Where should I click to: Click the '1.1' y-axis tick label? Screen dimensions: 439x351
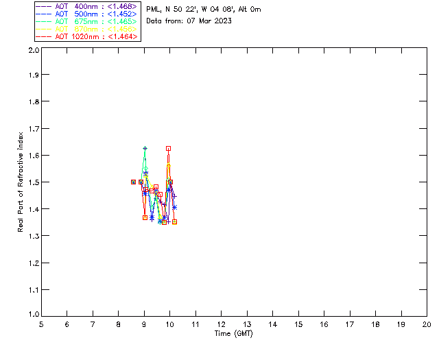click(34, 290)
